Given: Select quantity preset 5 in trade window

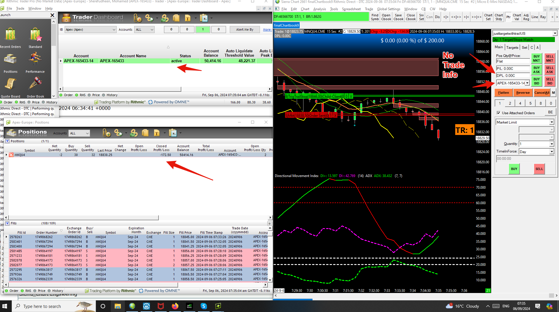Looking at the screenshot, I should (530, 103).
